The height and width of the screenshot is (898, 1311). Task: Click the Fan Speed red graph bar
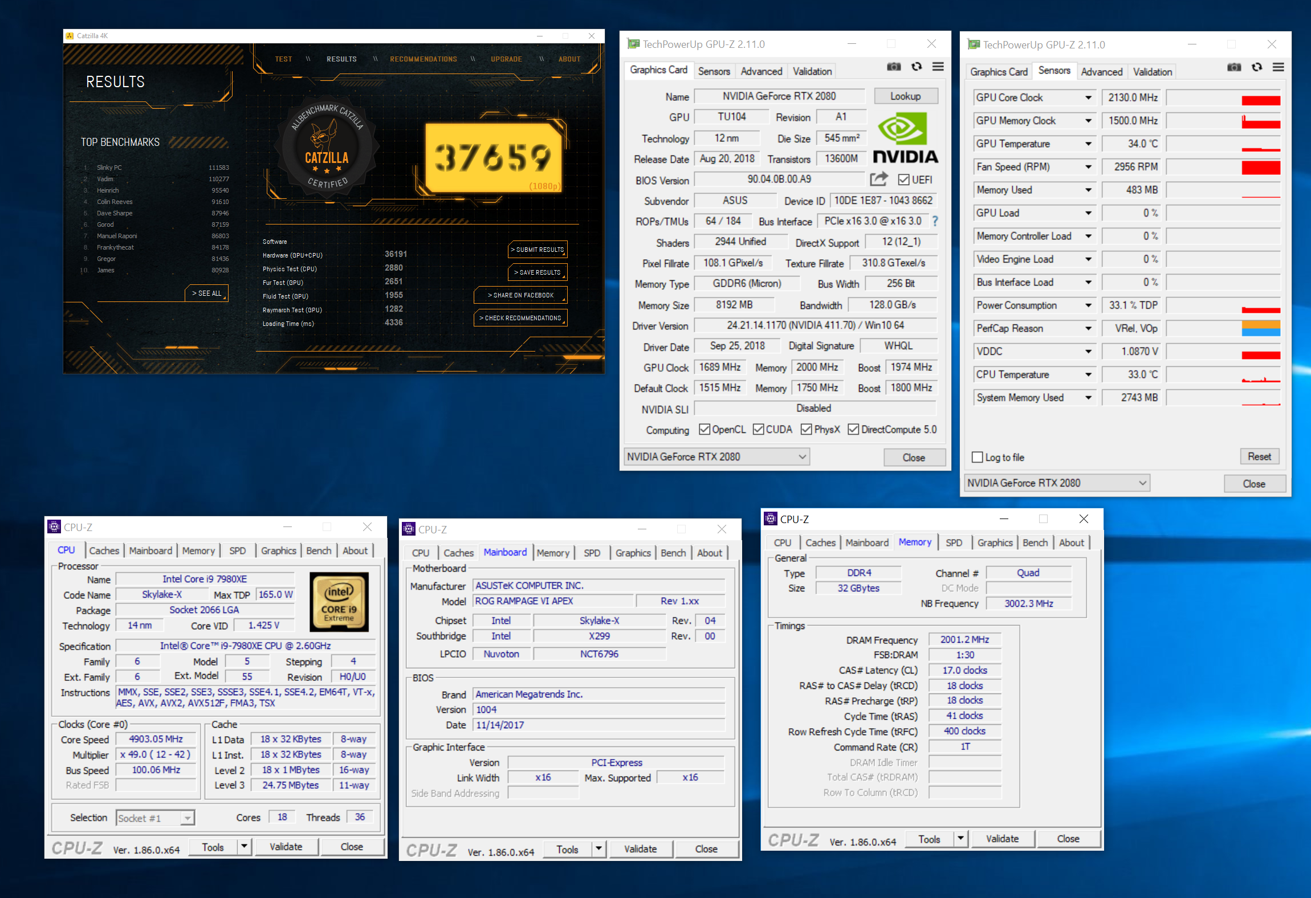point(1261,168)
